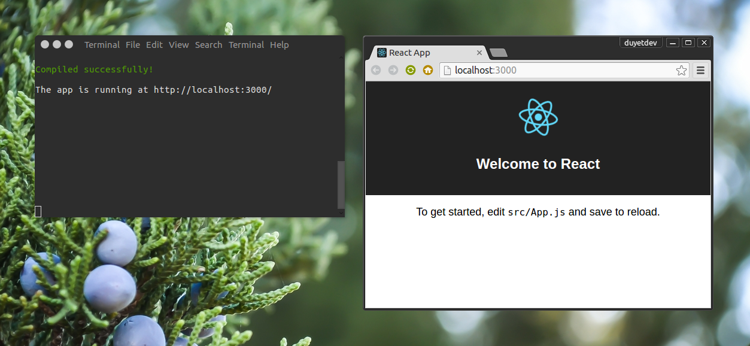750x346 pixels.
Task: Open the browser hamburger menu
Action: click(700, 71)
